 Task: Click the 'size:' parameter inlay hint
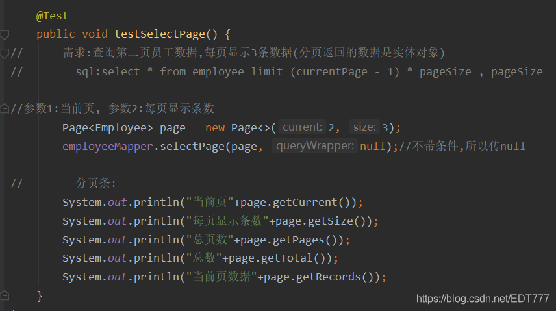364,127
